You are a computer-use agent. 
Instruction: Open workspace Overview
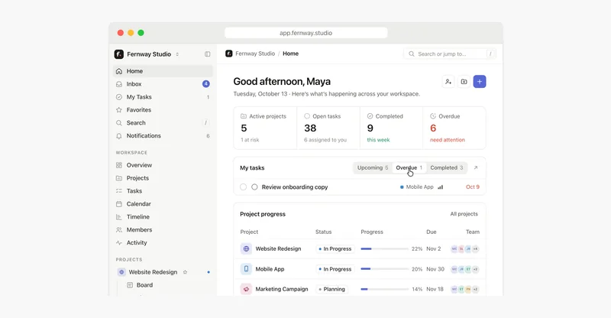pyautogui.click(x=163, y=165)
